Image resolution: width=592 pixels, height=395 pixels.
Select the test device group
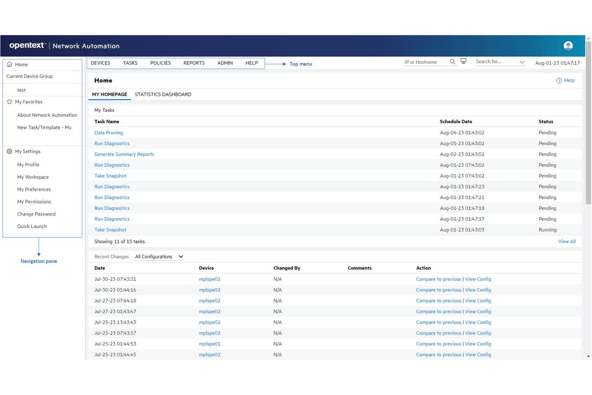(22, 90)
